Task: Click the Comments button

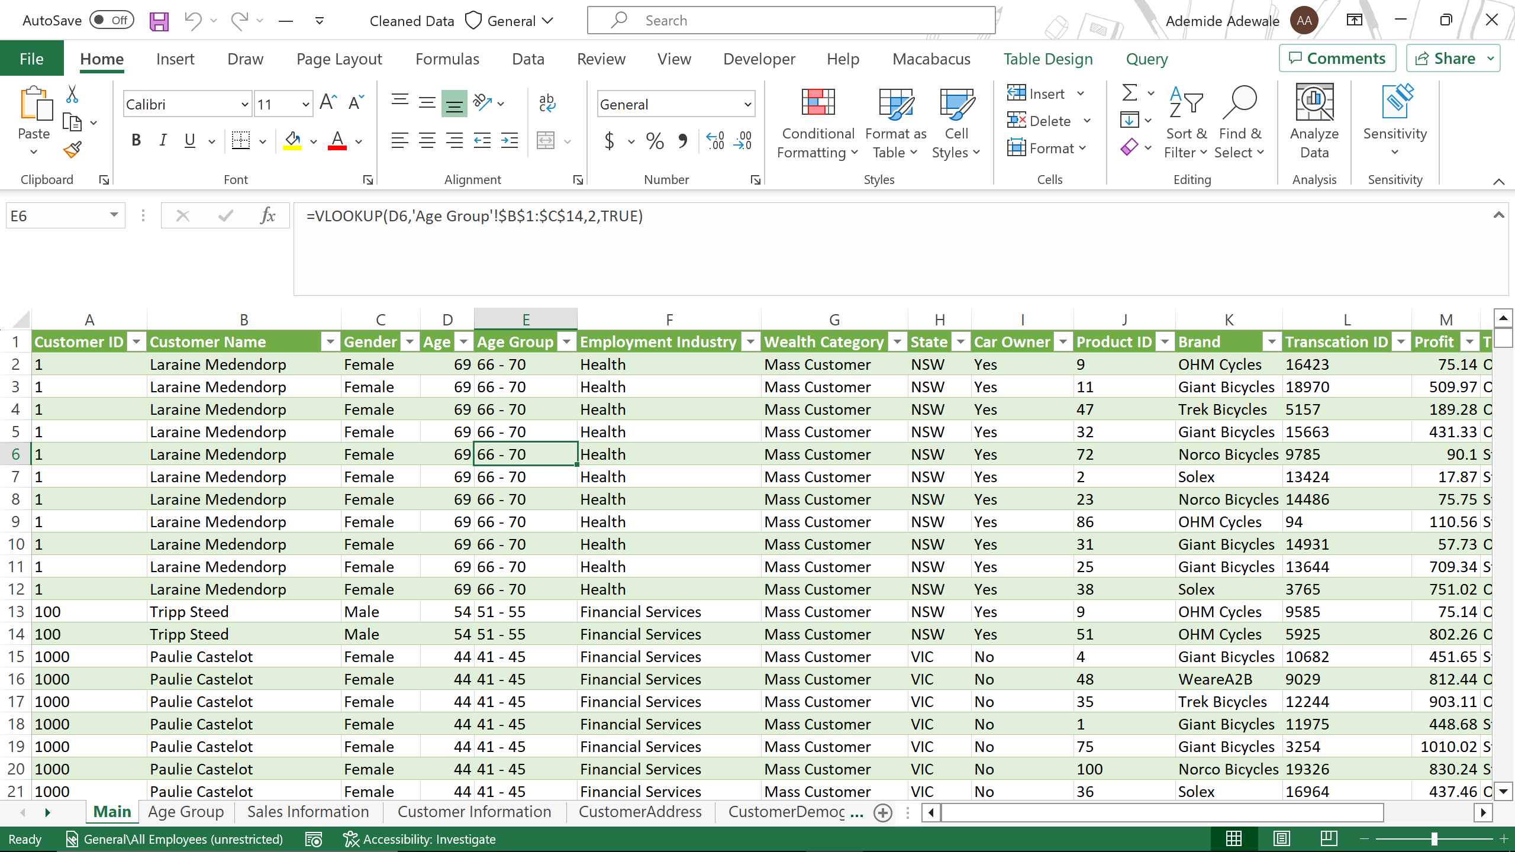Action: (x=1337, y=58)
